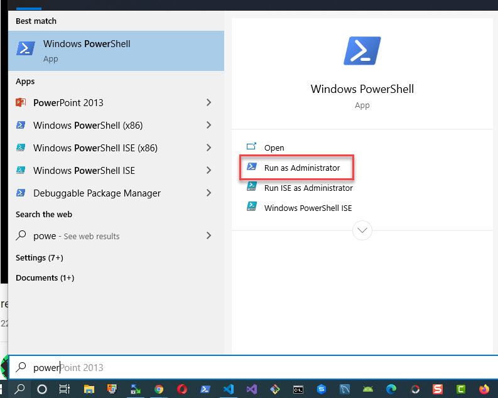Viewport: 498px width, 398px height.
Task: Expand Debuggable Package Manager chevron
Action: pos(208,193)
